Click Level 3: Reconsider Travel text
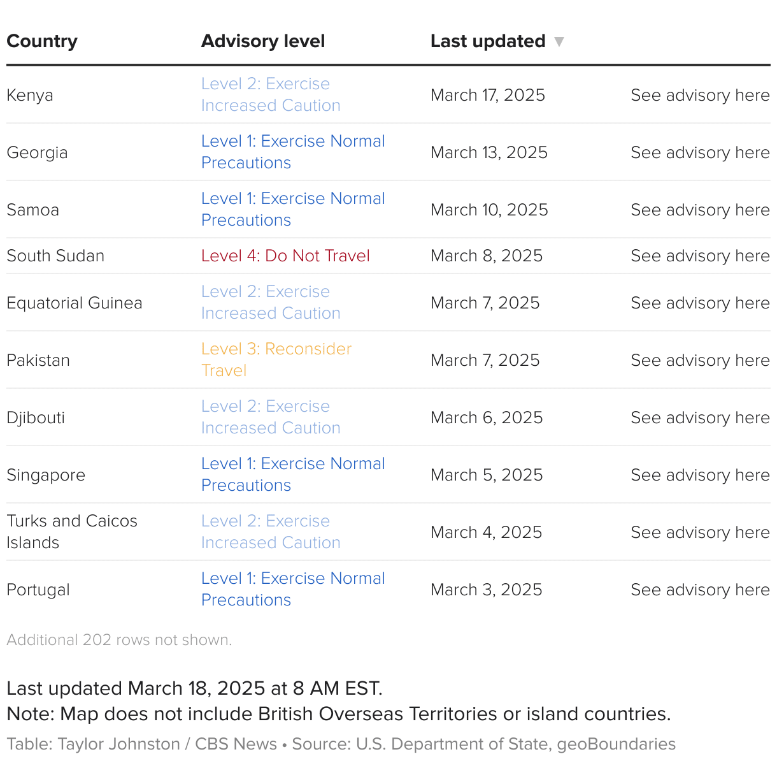777x761 pixels. point(276,359)
